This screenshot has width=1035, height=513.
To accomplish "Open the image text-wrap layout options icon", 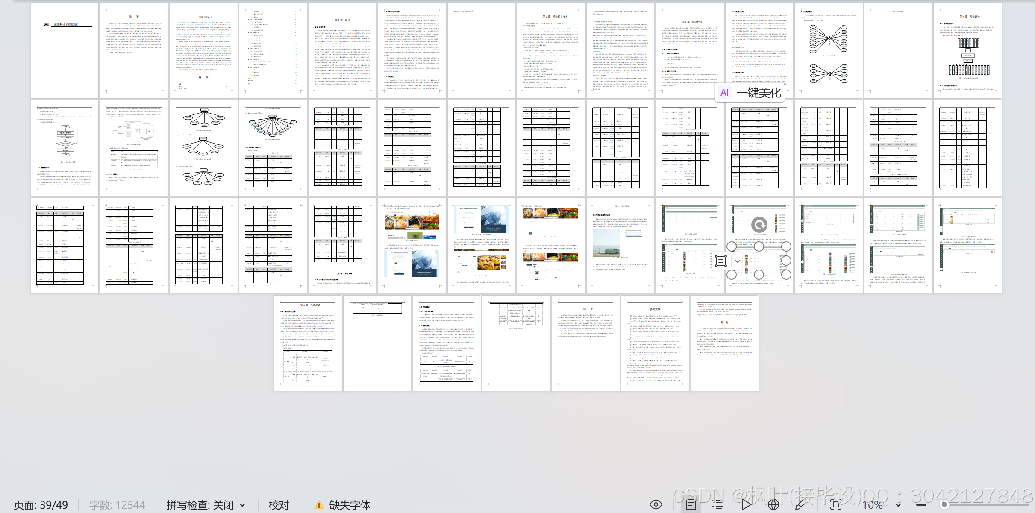I will click(x=721, y=261).
